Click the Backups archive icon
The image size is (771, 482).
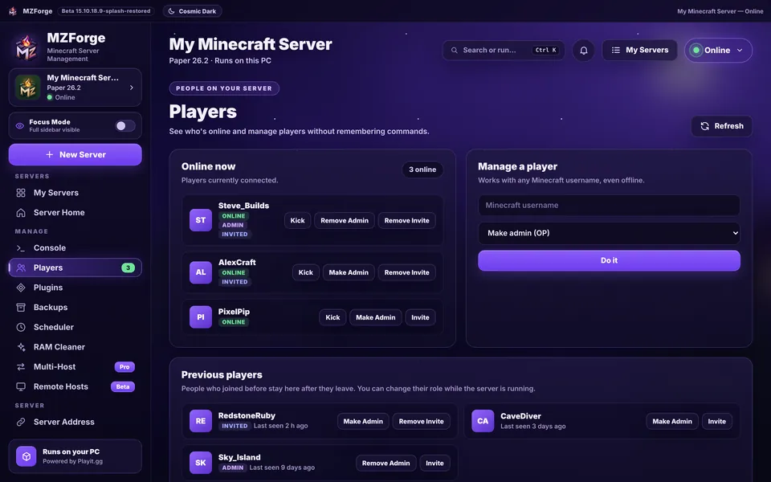[x=21, y=308]
